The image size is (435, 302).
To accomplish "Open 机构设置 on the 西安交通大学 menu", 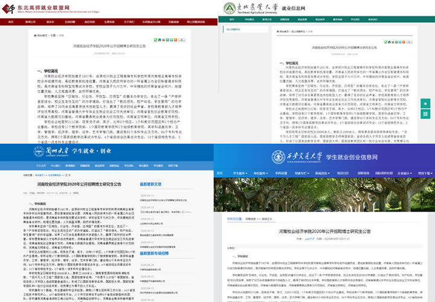I will [281, 173].
